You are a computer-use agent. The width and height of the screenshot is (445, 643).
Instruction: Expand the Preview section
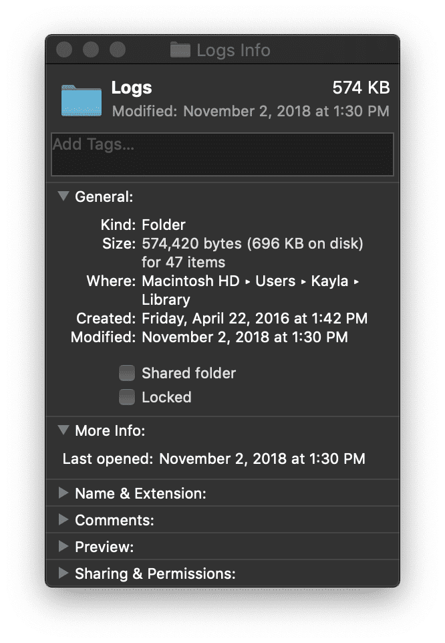pos(63,547)
